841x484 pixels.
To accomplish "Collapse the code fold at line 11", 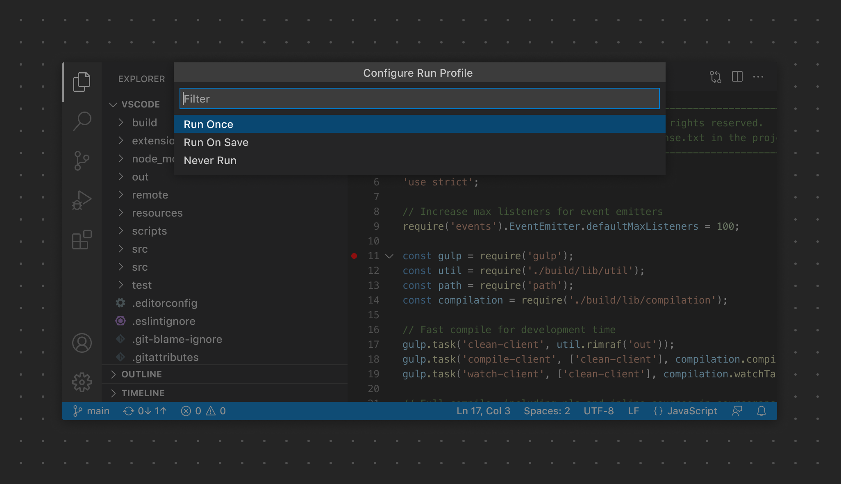I will (389, 256).
